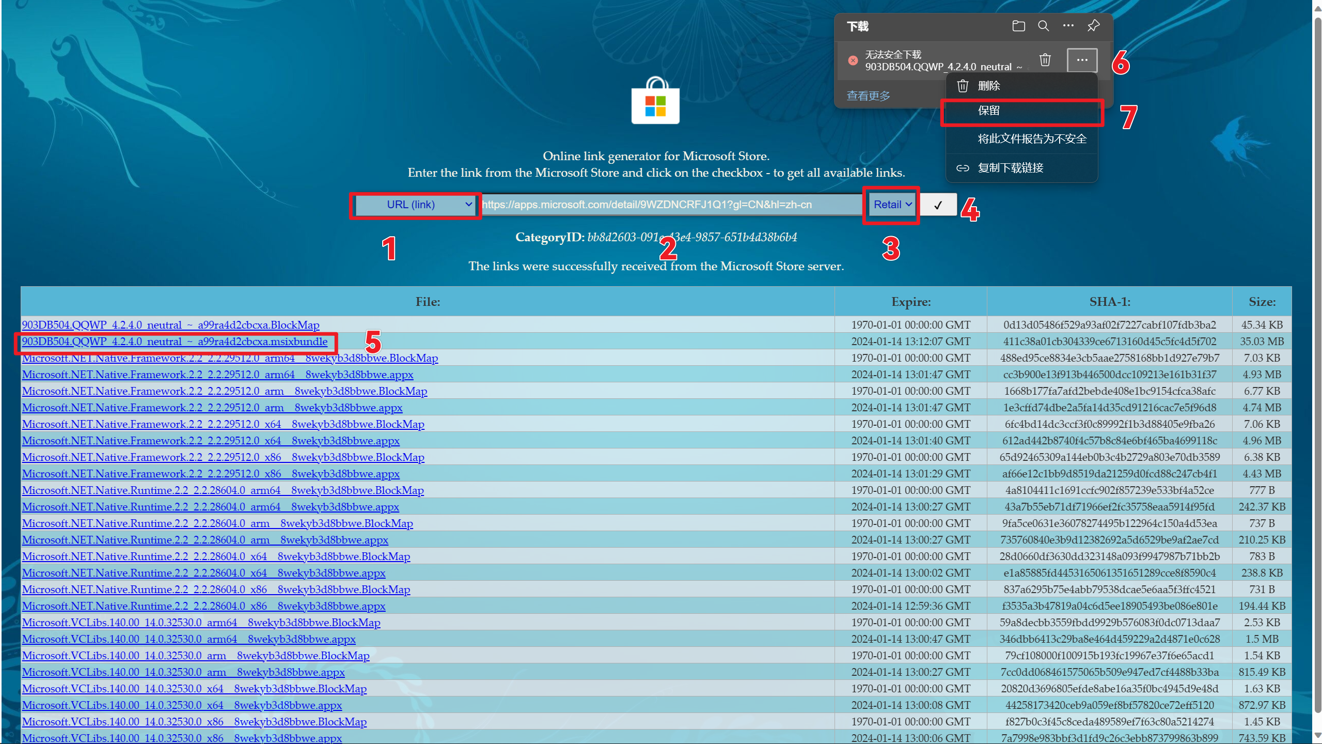Image resolution: width=1322 pixels, height=744 pixels.
Task: Pin the download panel
Action: (1093, 25)
